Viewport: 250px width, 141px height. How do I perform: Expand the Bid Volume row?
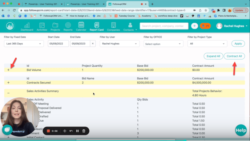point(8,70)
